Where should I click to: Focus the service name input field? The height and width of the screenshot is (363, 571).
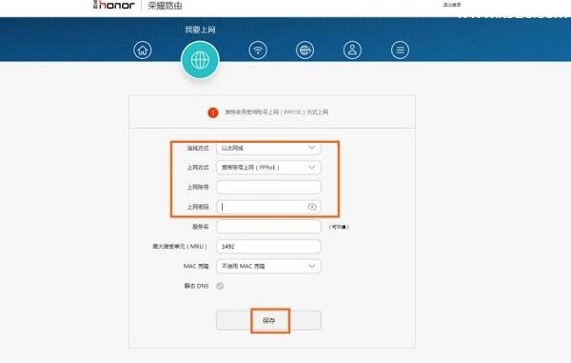click(x=268, y=227)
